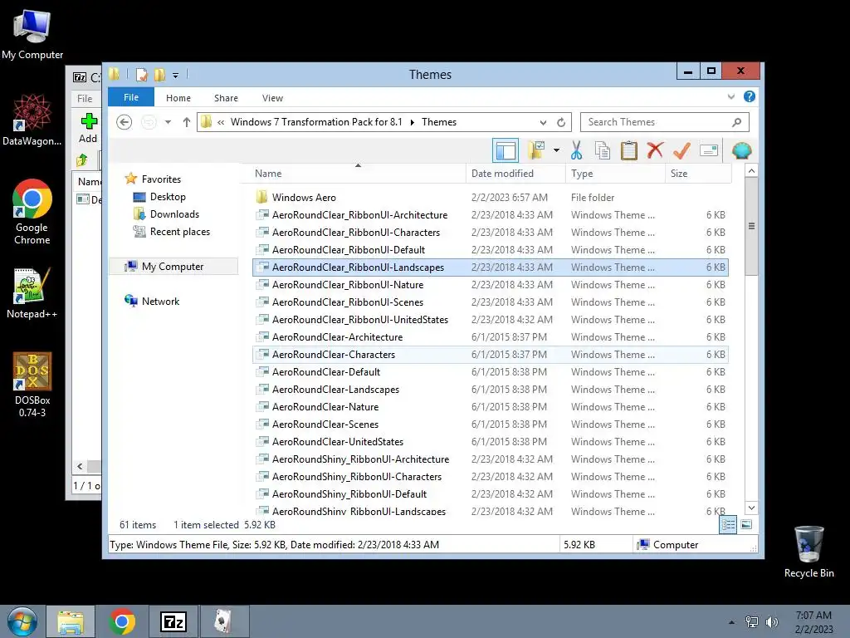Click AeroRoundClear-Scenes file icon
Viewport: 850px width, 638px height.
point(262,424)
